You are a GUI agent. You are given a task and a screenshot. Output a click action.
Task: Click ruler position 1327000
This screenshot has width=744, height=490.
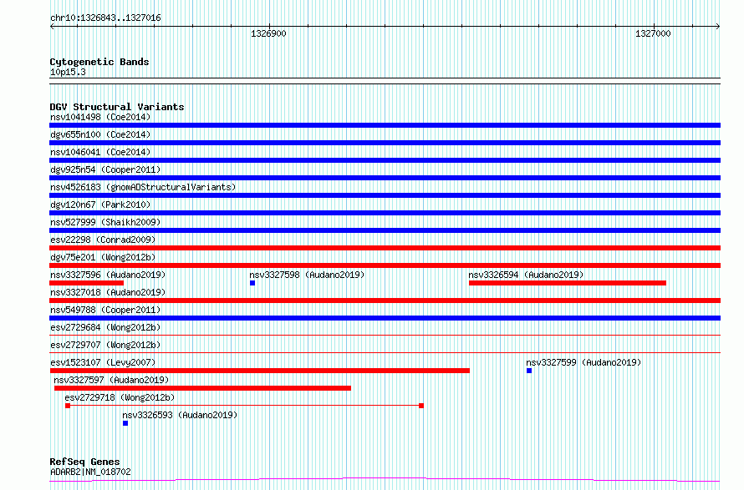pos(653,33)
